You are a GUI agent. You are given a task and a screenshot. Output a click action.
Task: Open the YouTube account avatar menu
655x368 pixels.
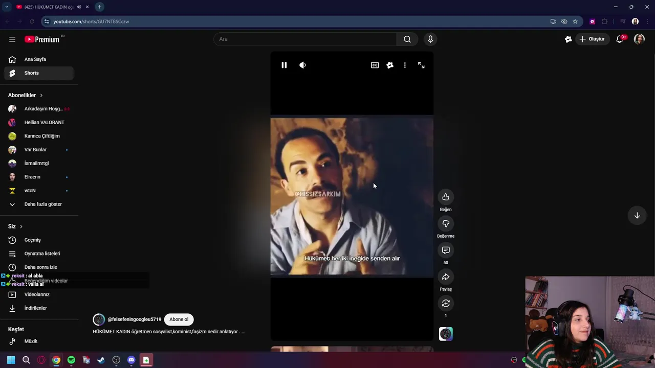pyautogui.click(x=639, y=39)
